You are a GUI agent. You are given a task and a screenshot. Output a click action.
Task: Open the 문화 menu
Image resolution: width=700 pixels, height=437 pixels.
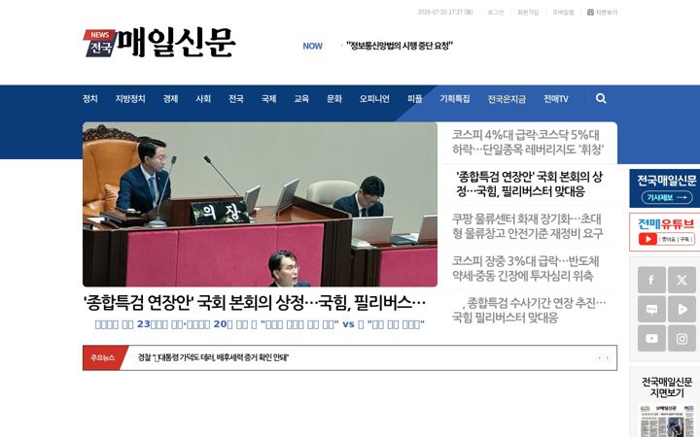point(334,98)
